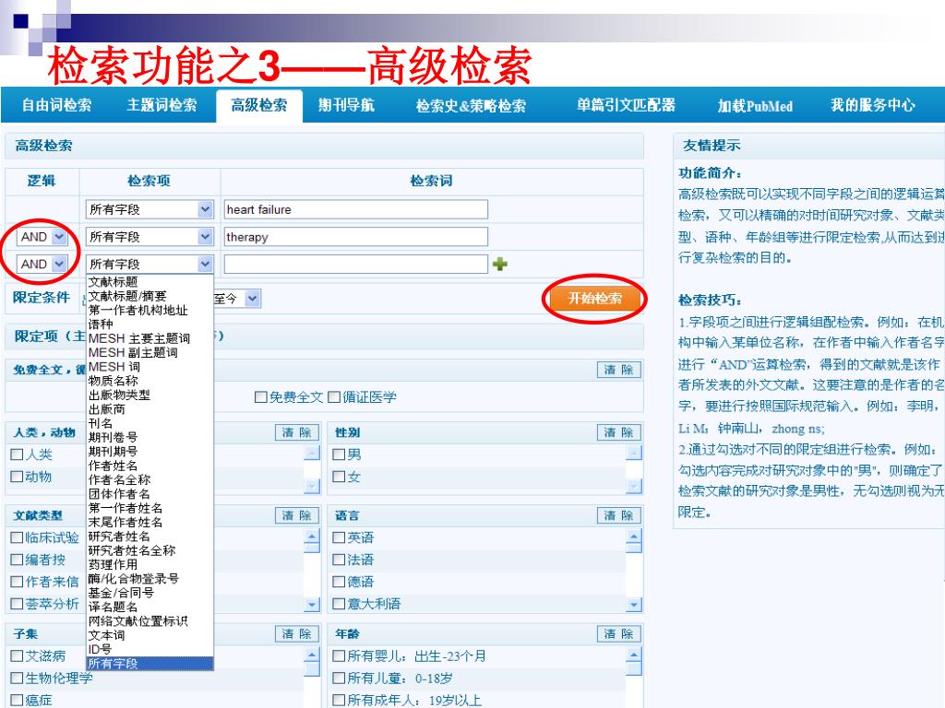Viewport: 945px width, 708px height.
Task: Check the 英语 language checkbox
Action: (x=339, y=537)
